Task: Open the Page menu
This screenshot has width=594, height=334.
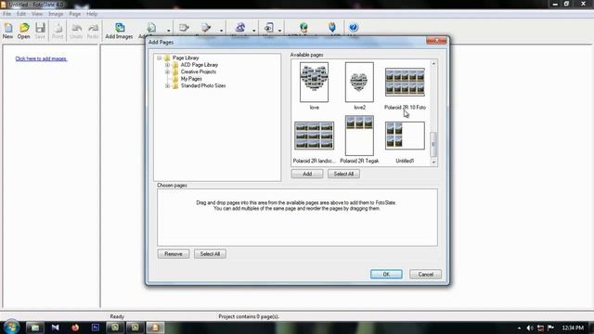Action: [x=75, y=14]
